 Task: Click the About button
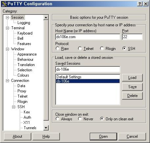click(17, 136)
